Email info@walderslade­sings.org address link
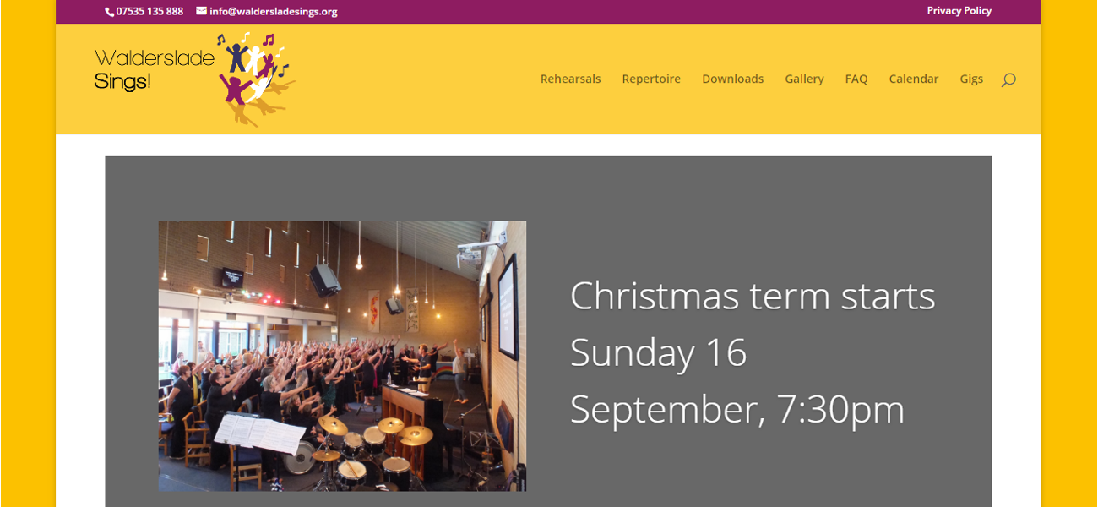1098x507 pixels. click(x=274, y=12)
